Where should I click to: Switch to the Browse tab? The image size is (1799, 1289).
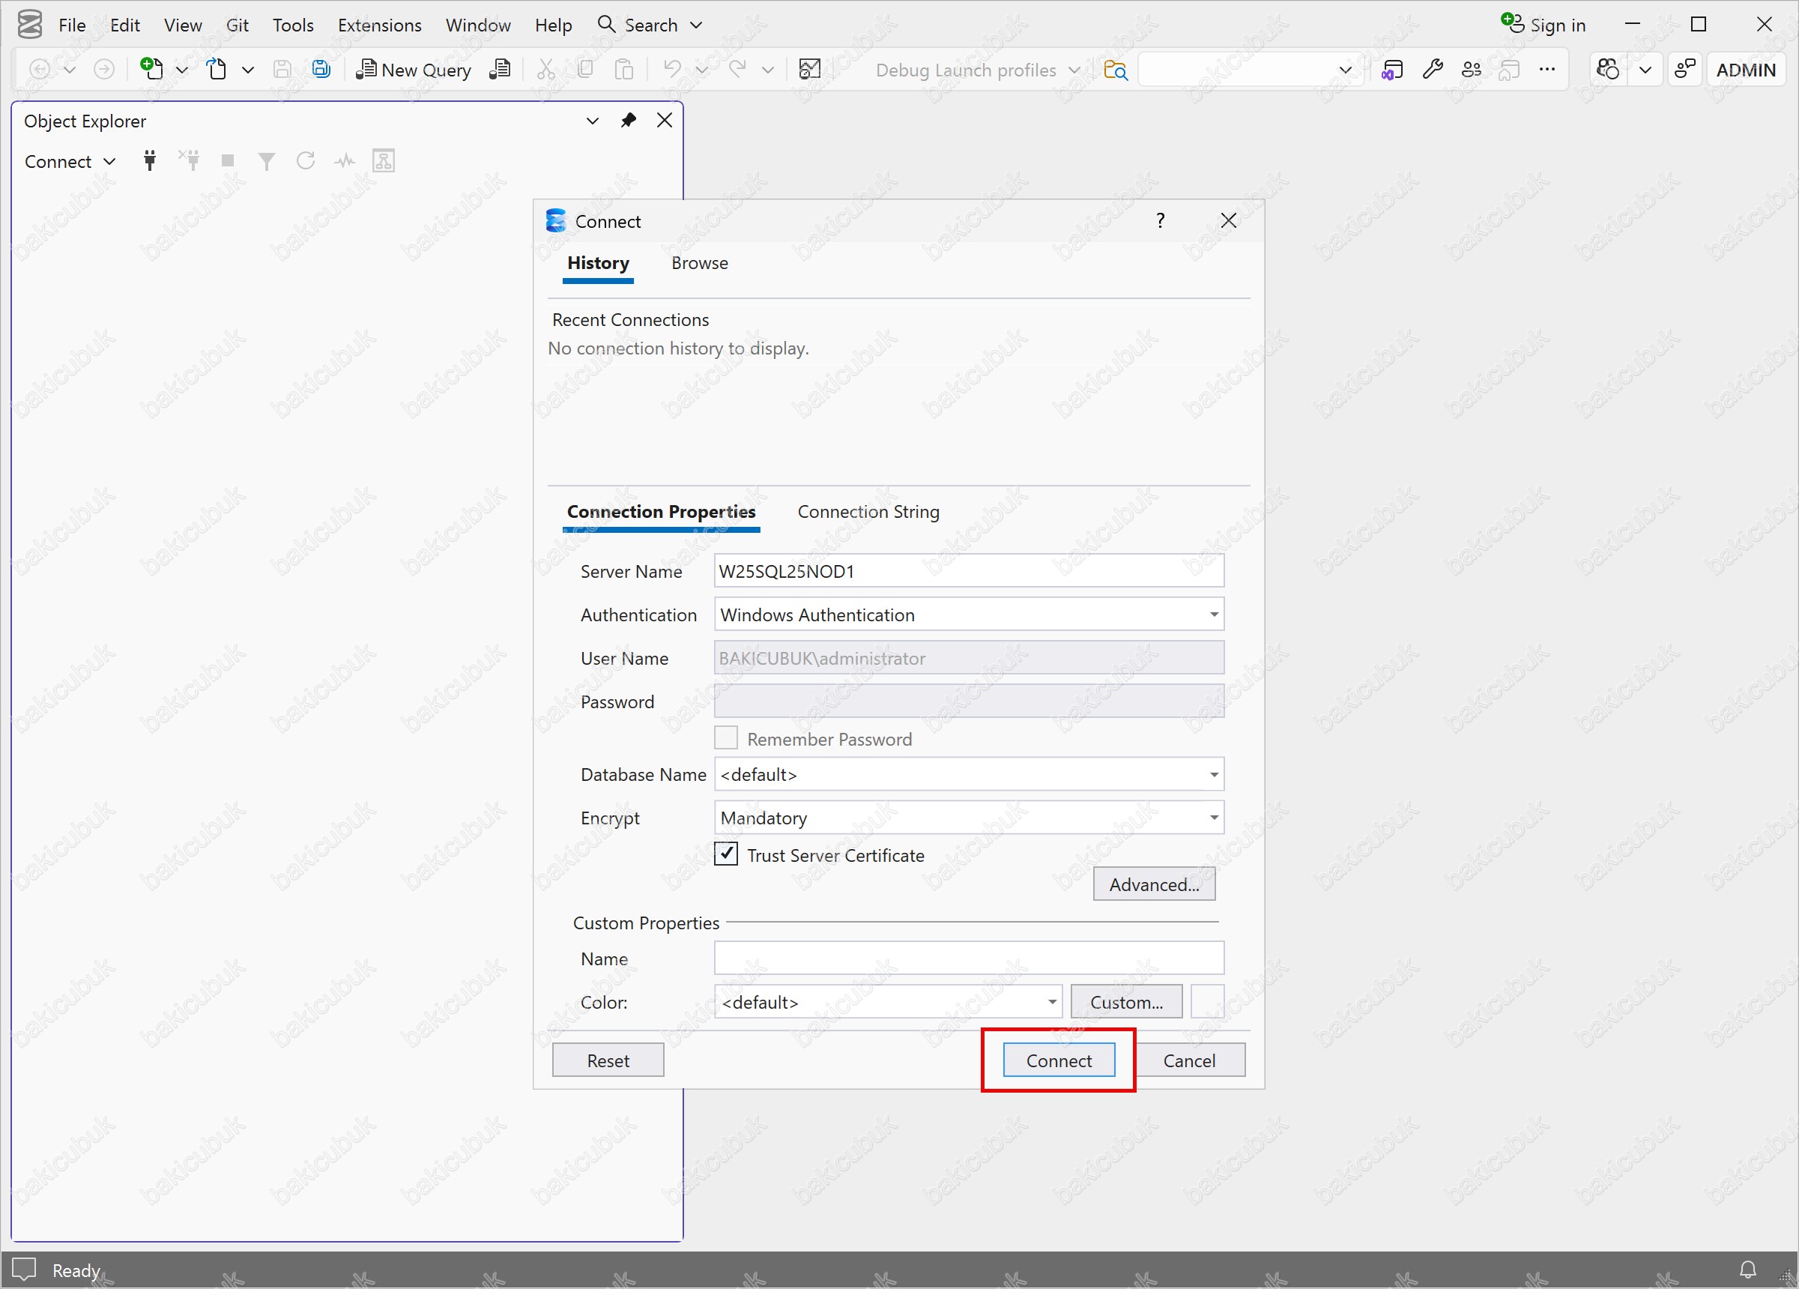(699, 263)
